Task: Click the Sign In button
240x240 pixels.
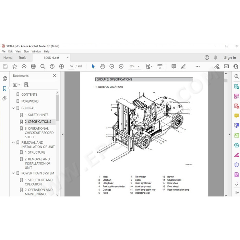Action: pyautogui.click(x=230, y=58)
